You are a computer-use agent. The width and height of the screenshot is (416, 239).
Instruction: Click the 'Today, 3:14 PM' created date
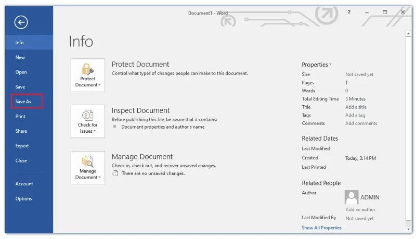click(360, 158)
